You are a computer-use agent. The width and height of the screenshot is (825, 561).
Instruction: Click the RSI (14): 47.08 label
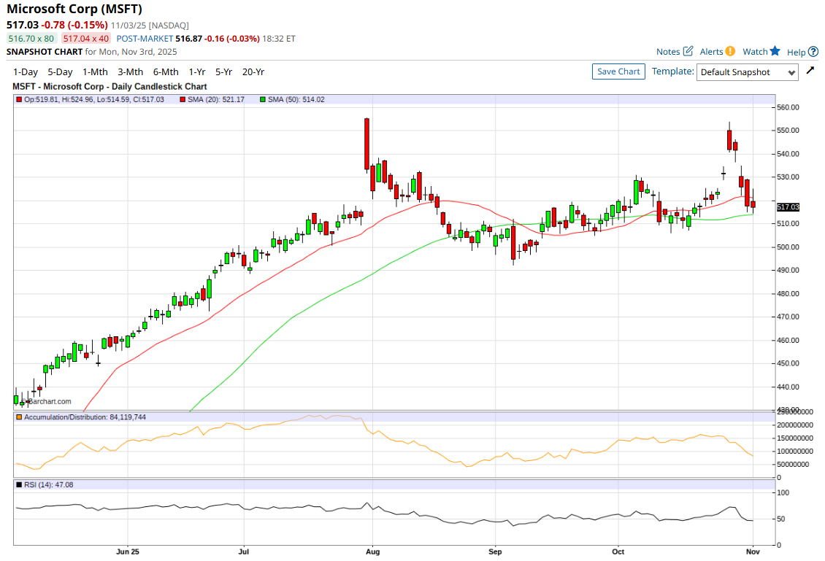click(49, 484)
